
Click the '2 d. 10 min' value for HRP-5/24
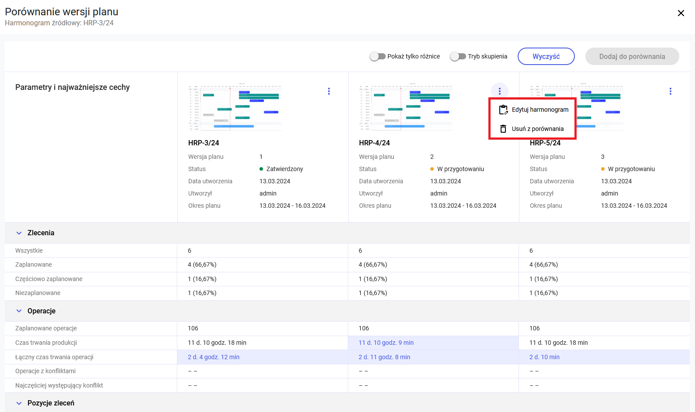pos(544,357)
